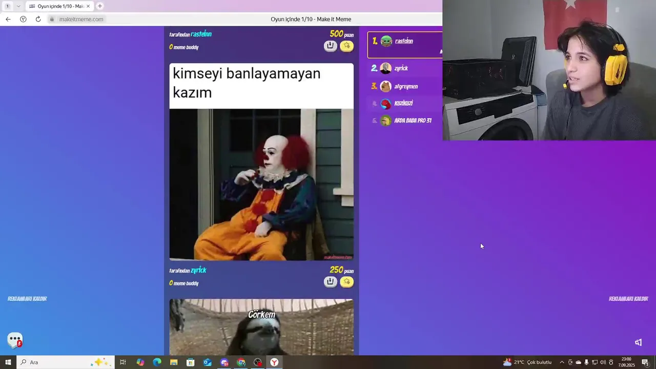Image resolution: width=656 pixels, height=369 pixels.
Task: Select the Görkem sloth meme
Action: coord(261,327)
